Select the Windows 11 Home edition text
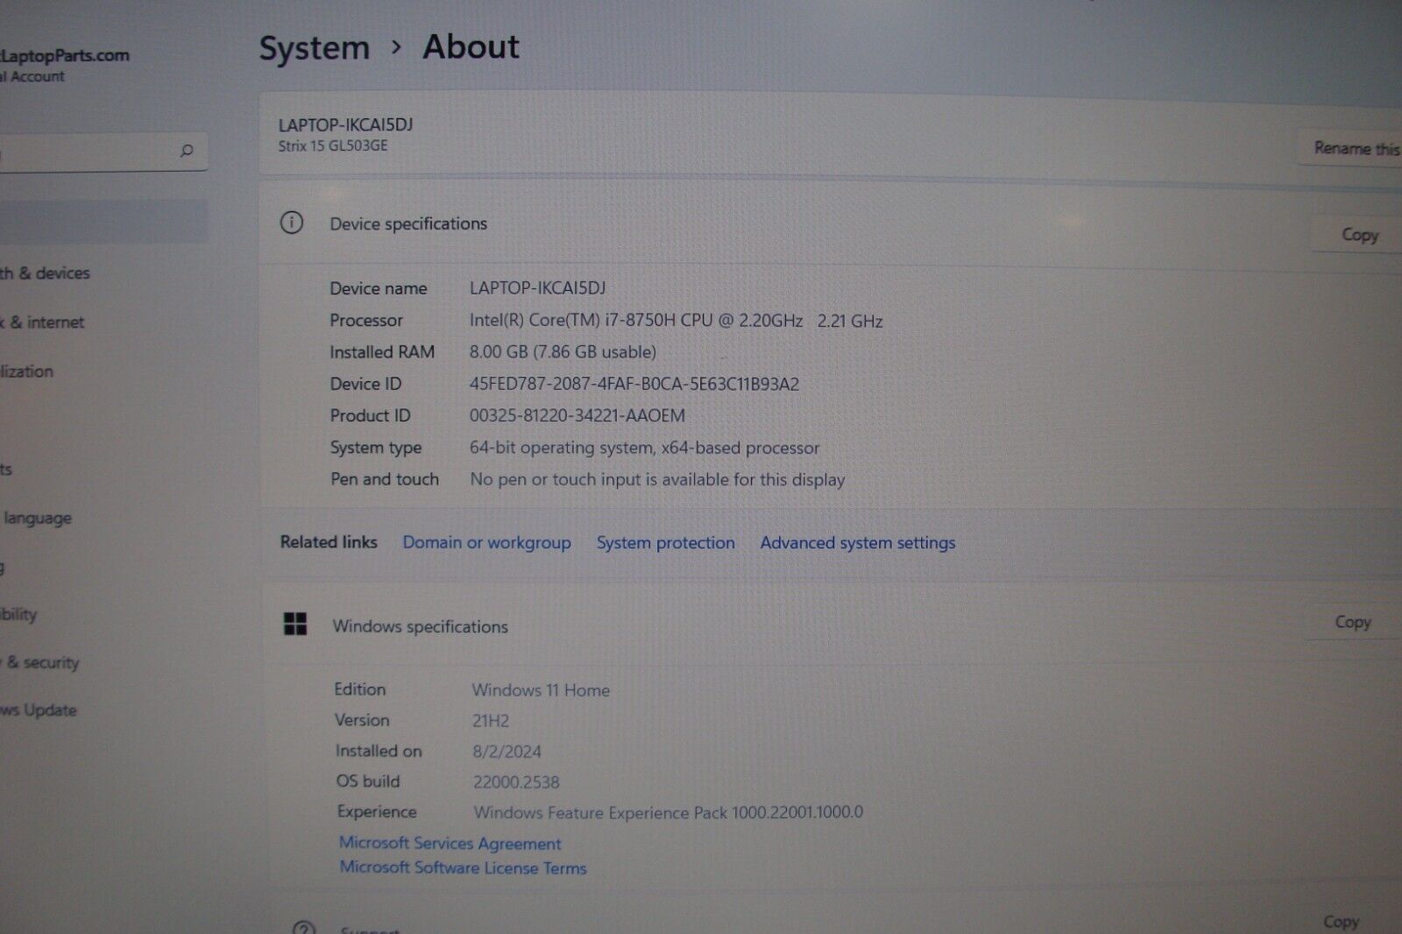Screen dimensions: 1402x934 pyautogui.click(x=541, y=690)
